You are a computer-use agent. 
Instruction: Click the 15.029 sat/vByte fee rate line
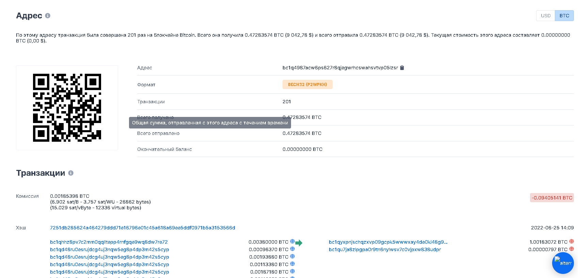96,208
